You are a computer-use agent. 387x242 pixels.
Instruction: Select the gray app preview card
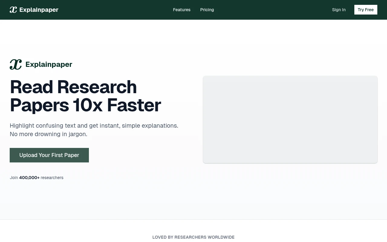coord(290,119)
